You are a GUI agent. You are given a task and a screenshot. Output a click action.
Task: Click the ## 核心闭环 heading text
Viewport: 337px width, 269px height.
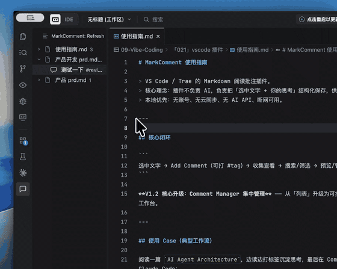(x=155, y=137)
